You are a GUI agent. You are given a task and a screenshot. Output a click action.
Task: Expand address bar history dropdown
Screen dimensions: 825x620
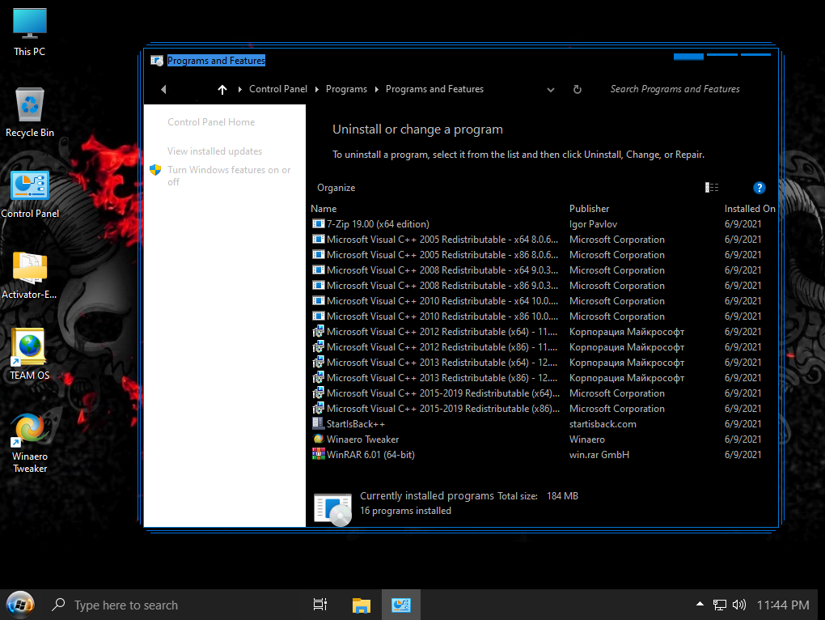(x=551, y=90)
